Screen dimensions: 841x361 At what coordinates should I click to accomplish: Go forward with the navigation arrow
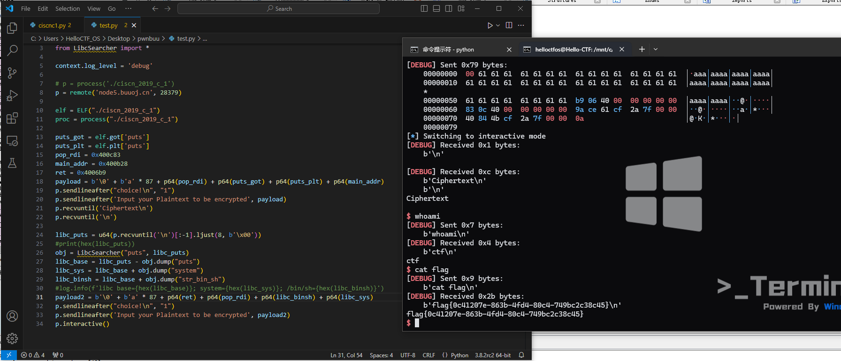pyautogui.click(x=168, y=8)
